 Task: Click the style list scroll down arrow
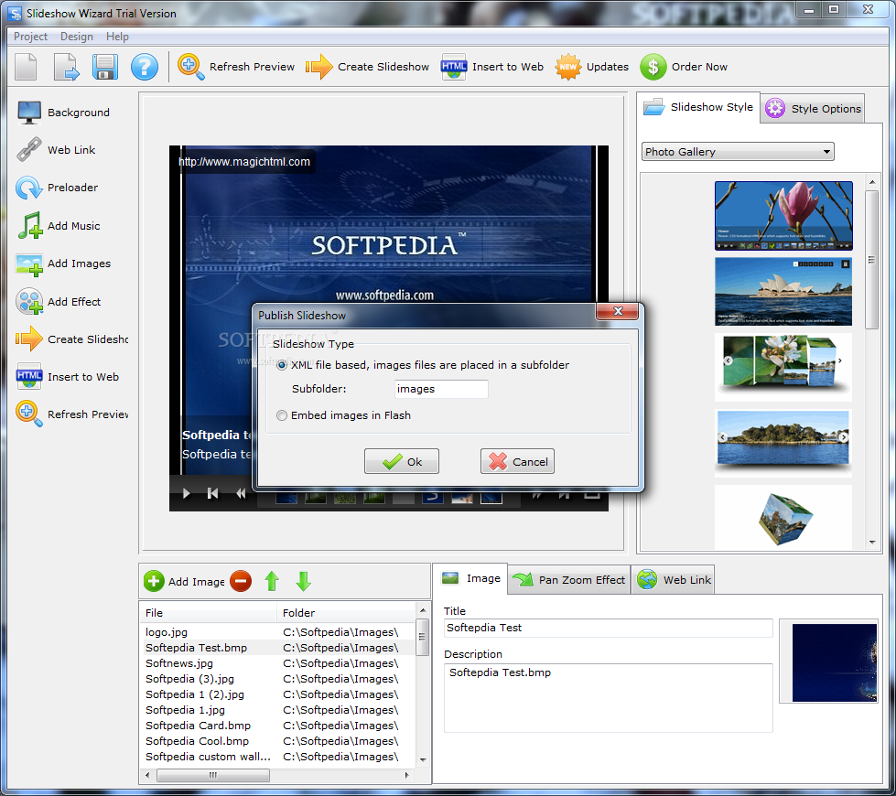(x=872, y=543)
